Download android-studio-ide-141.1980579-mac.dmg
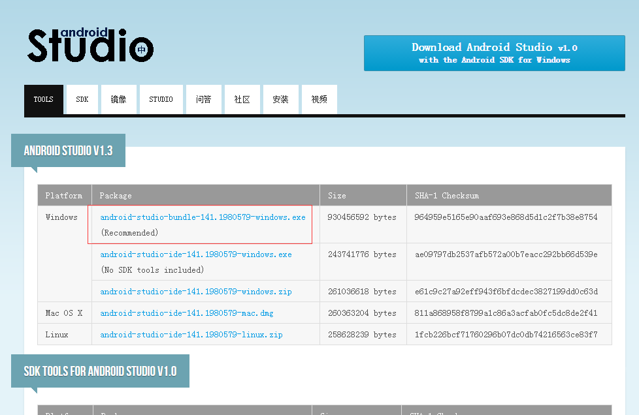This screenshot has width=639, height=415. pyautogui.click(x=187, y=313)
